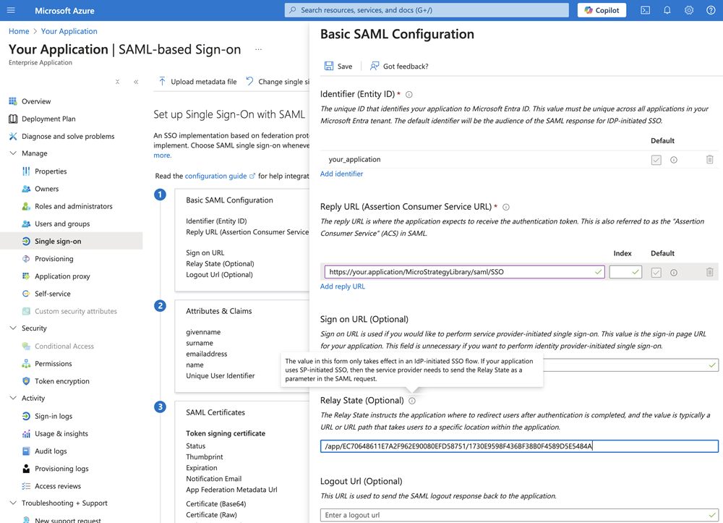The height and width of the screenshot is (523, 723).
Task: Click the more. link in the SSO description
Action: click(x=162, y=156)
